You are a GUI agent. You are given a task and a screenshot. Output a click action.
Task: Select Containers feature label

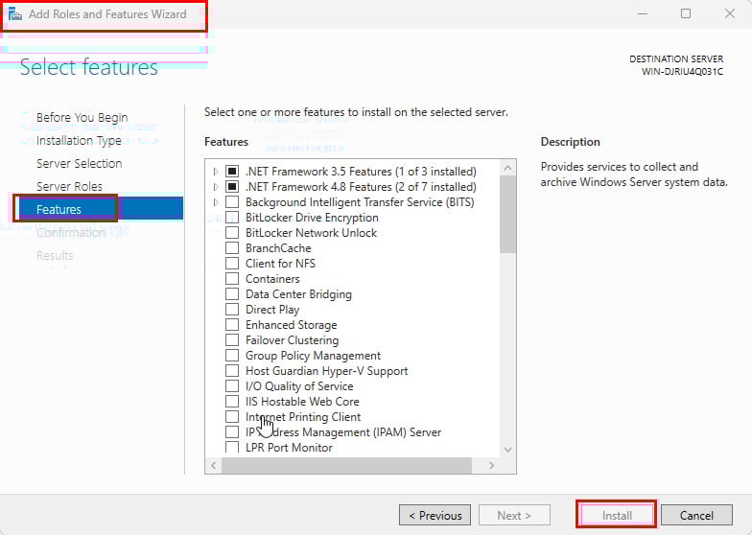(x=272, y=279)
